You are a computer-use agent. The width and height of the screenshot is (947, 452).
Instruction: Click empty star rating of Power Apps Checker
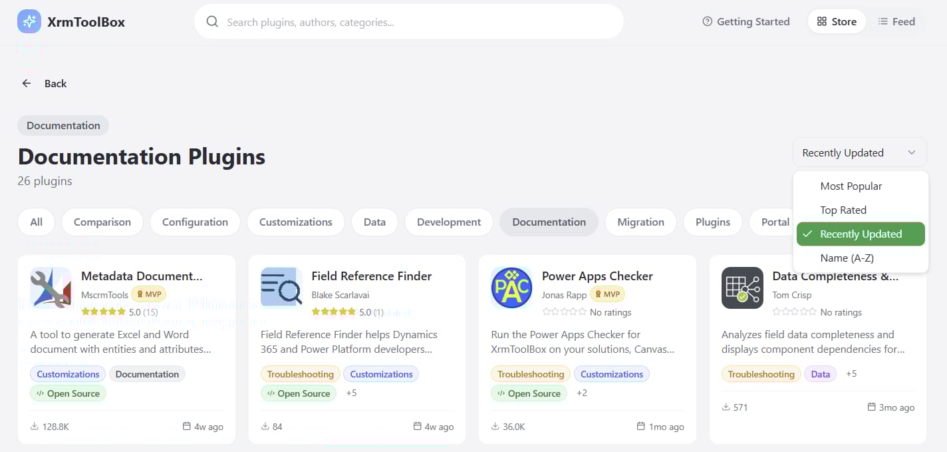(565, 312)
